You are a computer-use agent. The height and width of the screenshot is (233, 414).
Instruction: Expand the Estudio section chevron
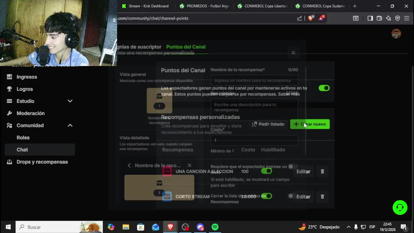[70, 101]
